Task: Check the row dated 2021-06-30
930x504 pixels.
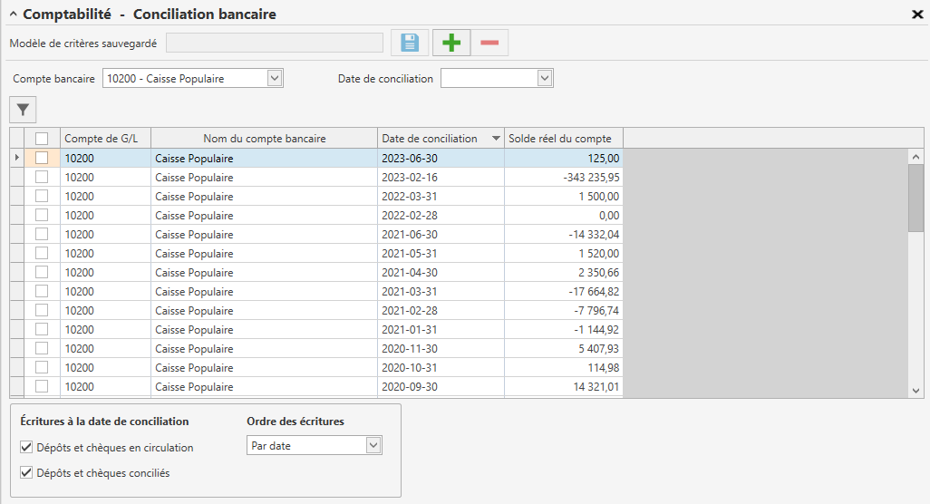Action: tap(42, 234)
